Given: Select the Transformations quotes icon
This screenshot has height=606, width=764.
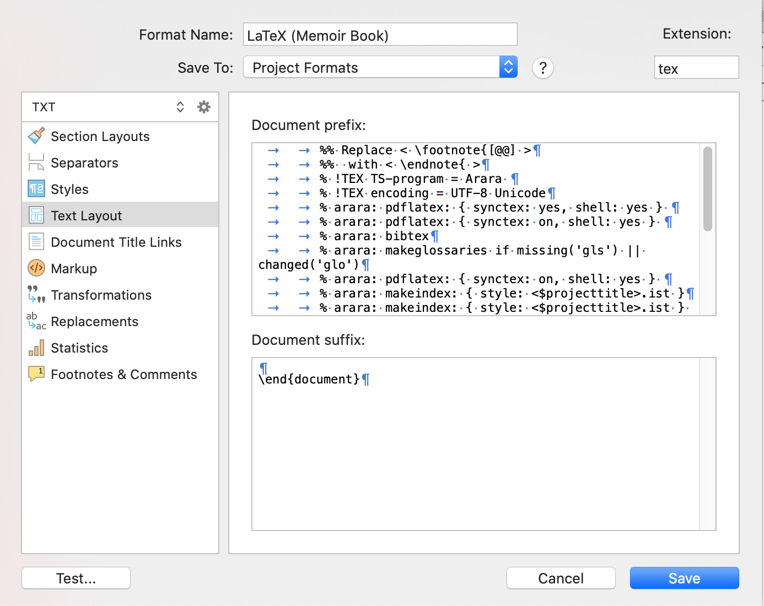Looking at the screenshot, I should [35, 295].
